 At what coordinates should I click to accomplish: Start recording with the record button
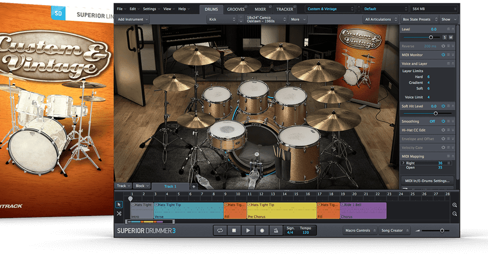[x=262, y=231]
